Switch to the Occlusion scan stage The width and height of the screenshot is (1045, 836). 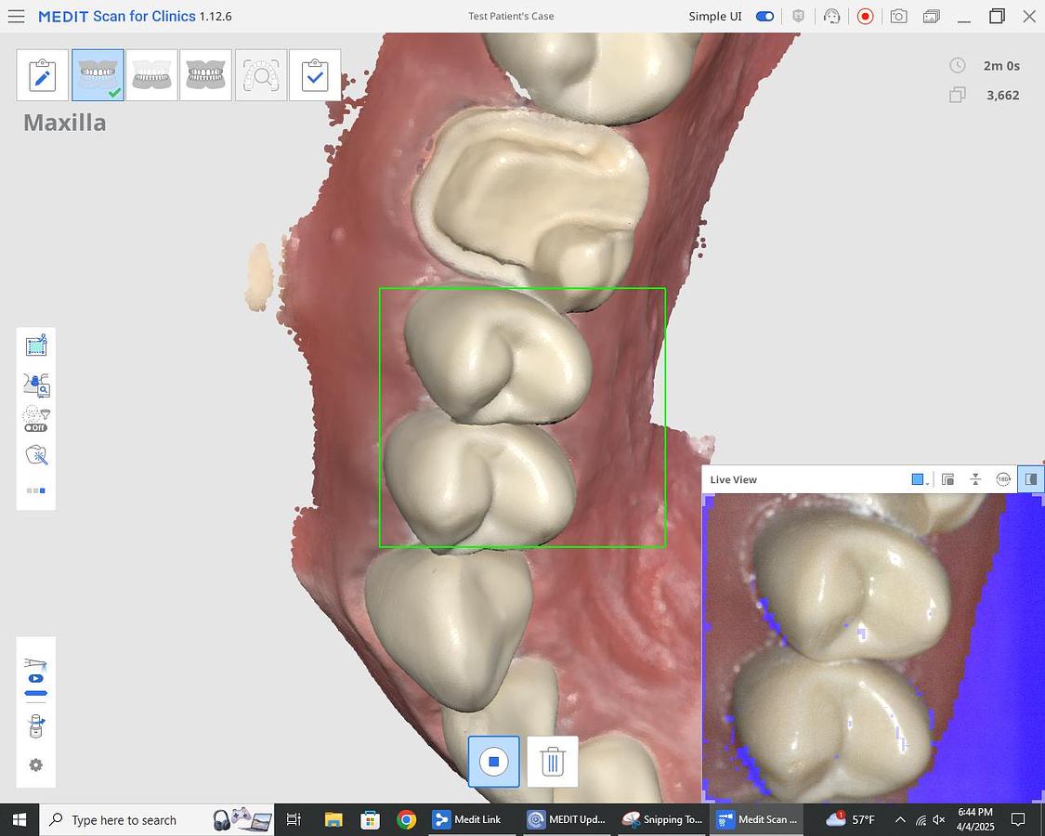pos(205,75)
